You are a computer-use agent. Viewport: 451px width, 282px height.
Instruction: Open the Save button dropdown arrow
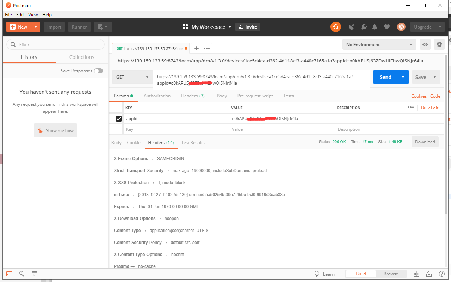[x=435, y=77]
